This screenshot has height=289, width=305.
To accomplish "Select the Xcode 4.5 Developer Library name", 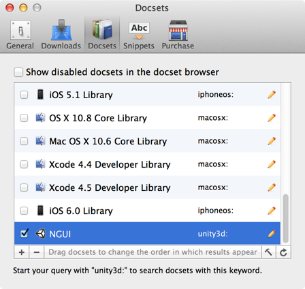I will tap(110, 187).
